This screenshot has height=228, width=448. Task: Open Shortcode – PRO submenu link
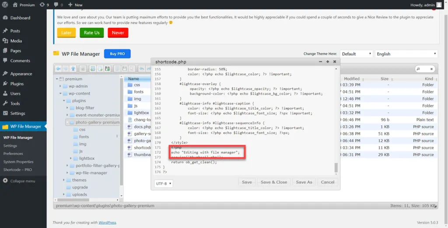pos(17,169)
